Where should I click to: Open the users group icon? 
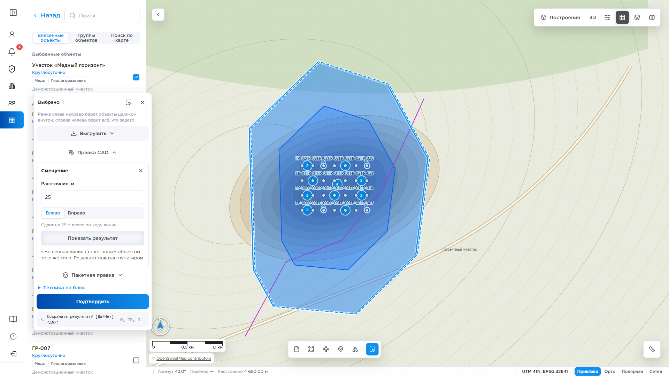pos(12,103)
